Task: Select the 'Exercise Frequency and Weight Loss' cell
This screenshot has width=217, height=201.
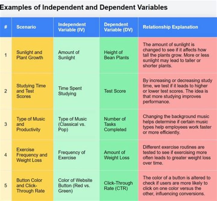Action: (x=32, y=155)
